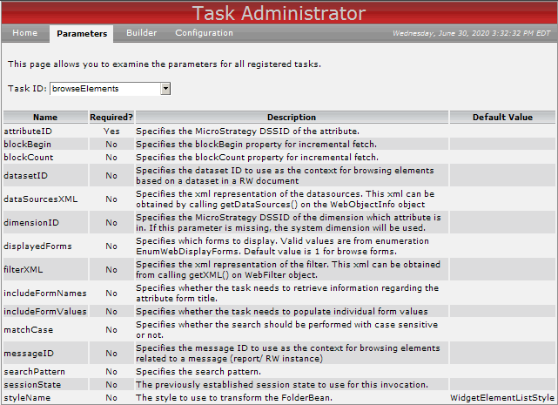Viewport: 558px width, 405px height.
Task: Select the styleName parameter name
Action: coord(27,398)
